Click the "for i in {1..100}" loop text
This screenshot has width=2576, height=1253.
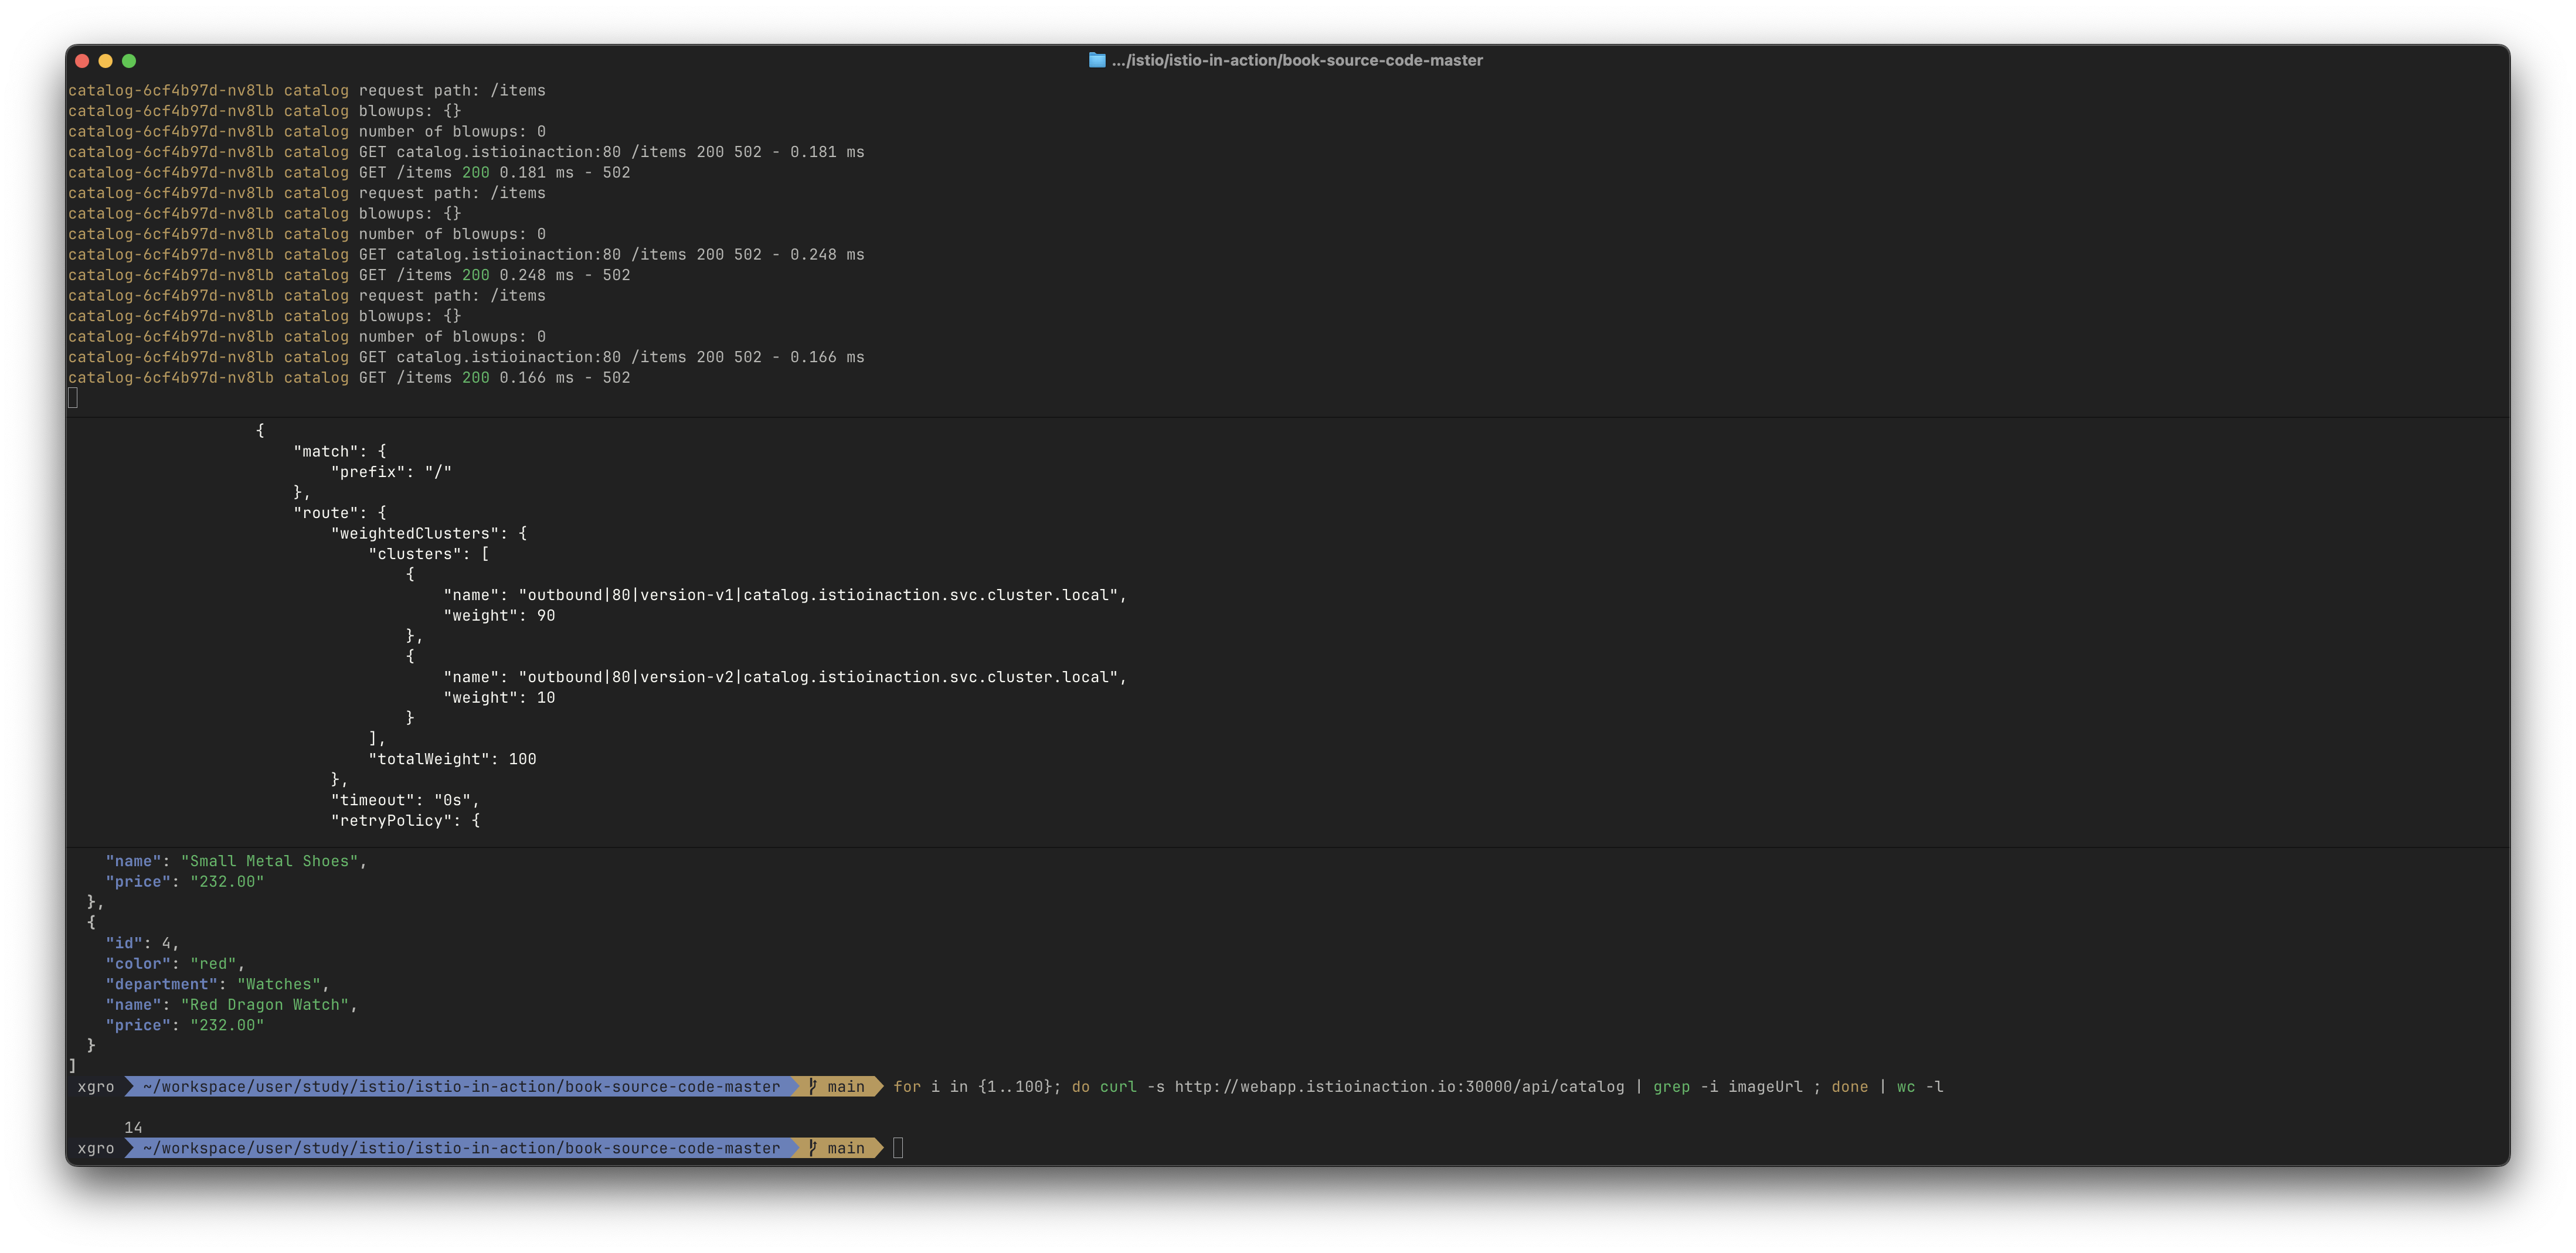977,1087
